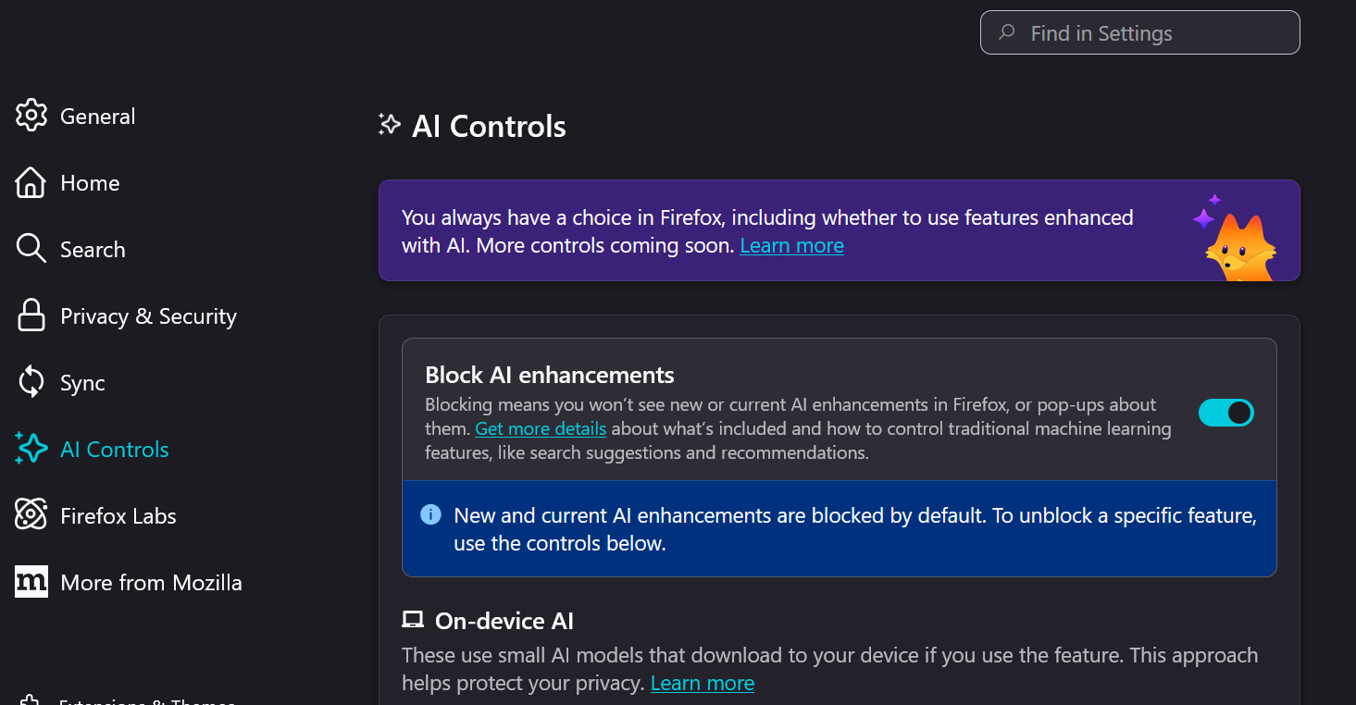
Task: Click the info icon in blue notice
Action: (x=430, y=514)
